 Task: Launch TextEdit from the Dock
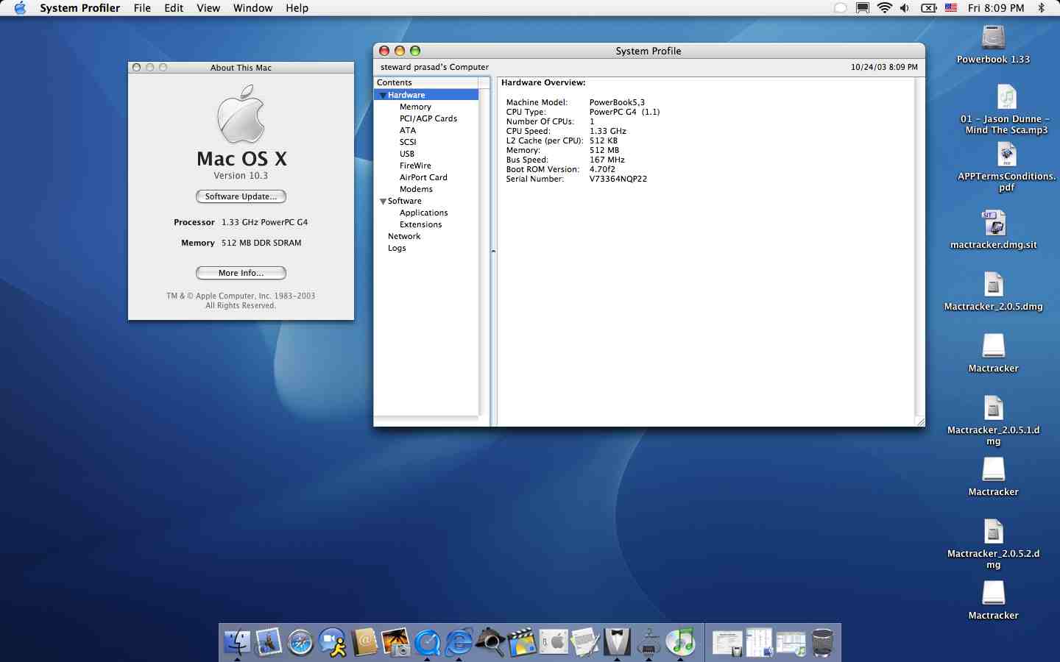click(x=585, y=642)
